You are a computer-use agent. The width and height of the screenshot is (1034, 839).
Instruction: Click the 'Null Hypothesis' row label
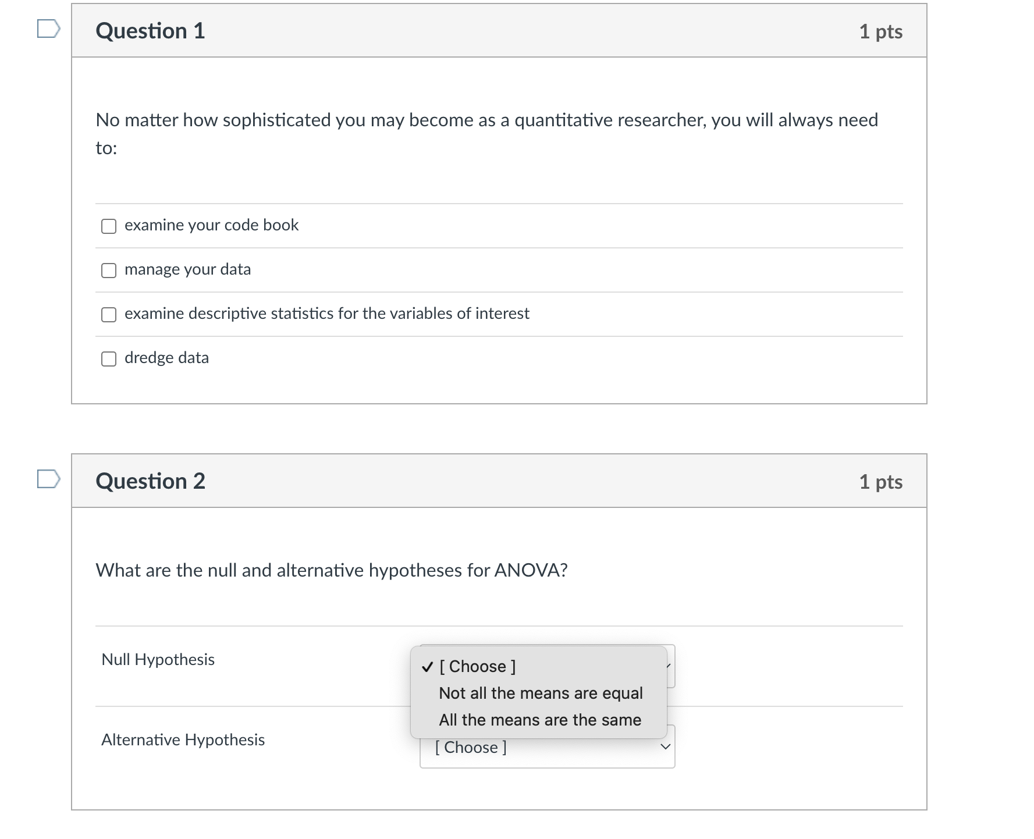(x=158, y=660)
